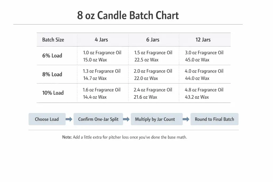The image size is (273, 182).
Task: Select the 10% Load row label
Action: [53, 93]
